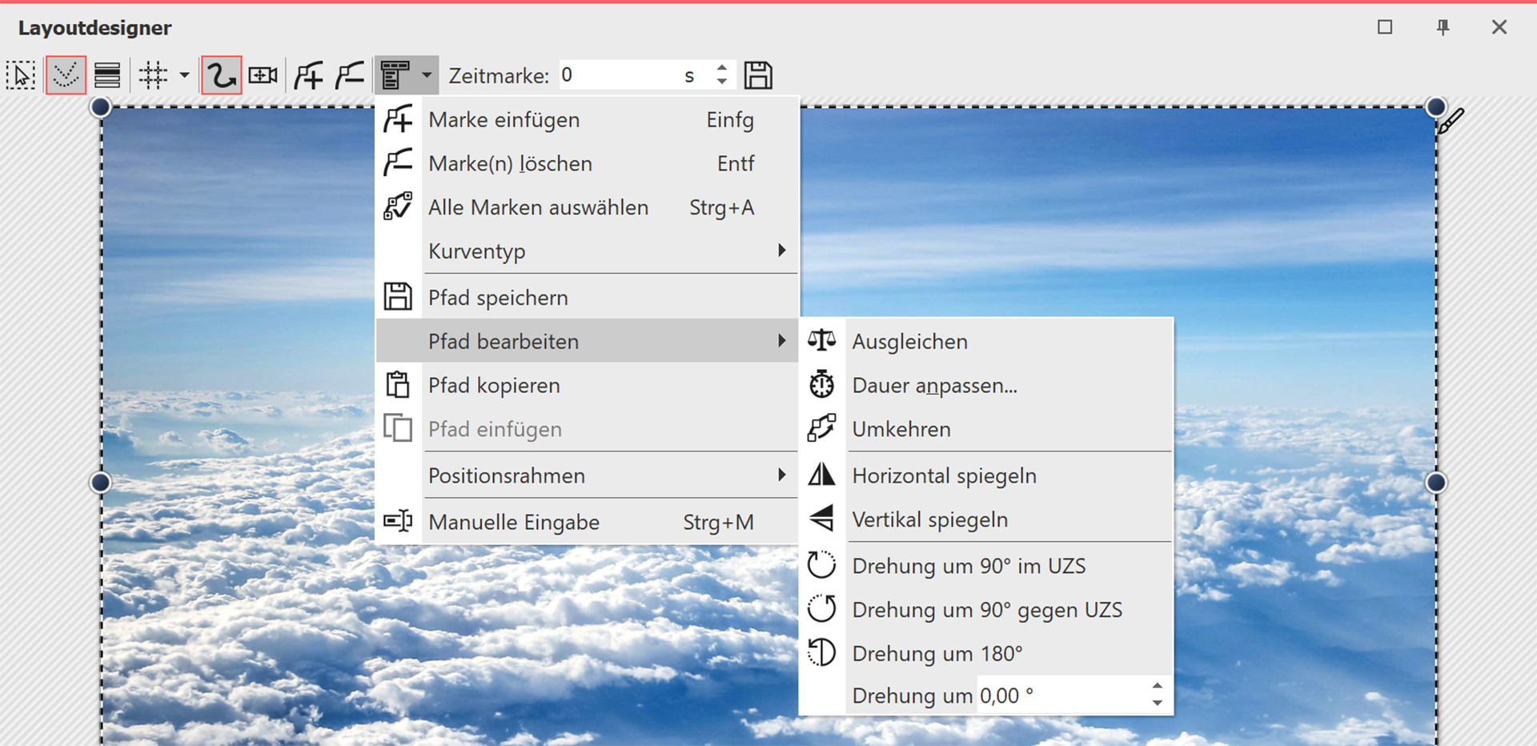
Task: Click the rotation angle input field
Action: (x=1057, y=695)
